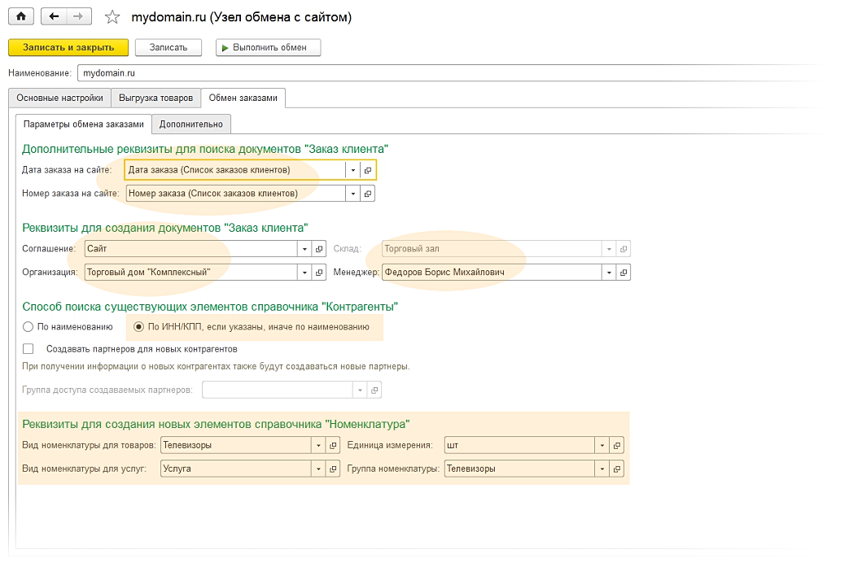This screenshot has width=849, height=576.
Task: Open selection form icon for Менеджер field
Action: click(x=624, y=273)
